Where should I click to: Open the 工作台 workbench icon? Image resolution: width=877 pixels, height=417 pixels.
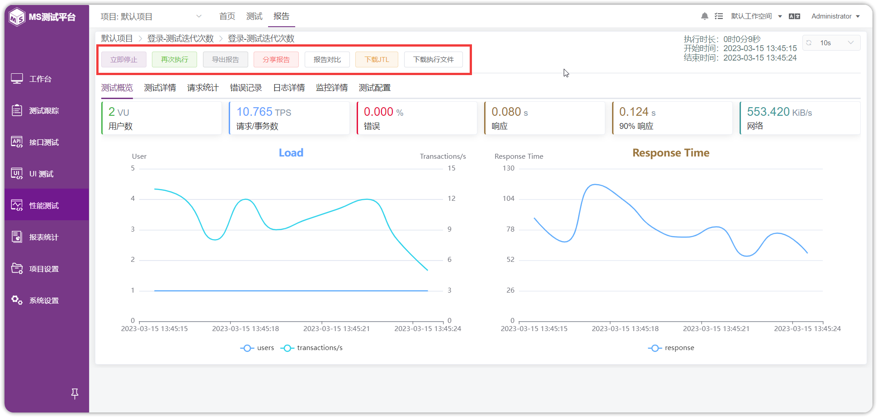[x=17, y=79]
